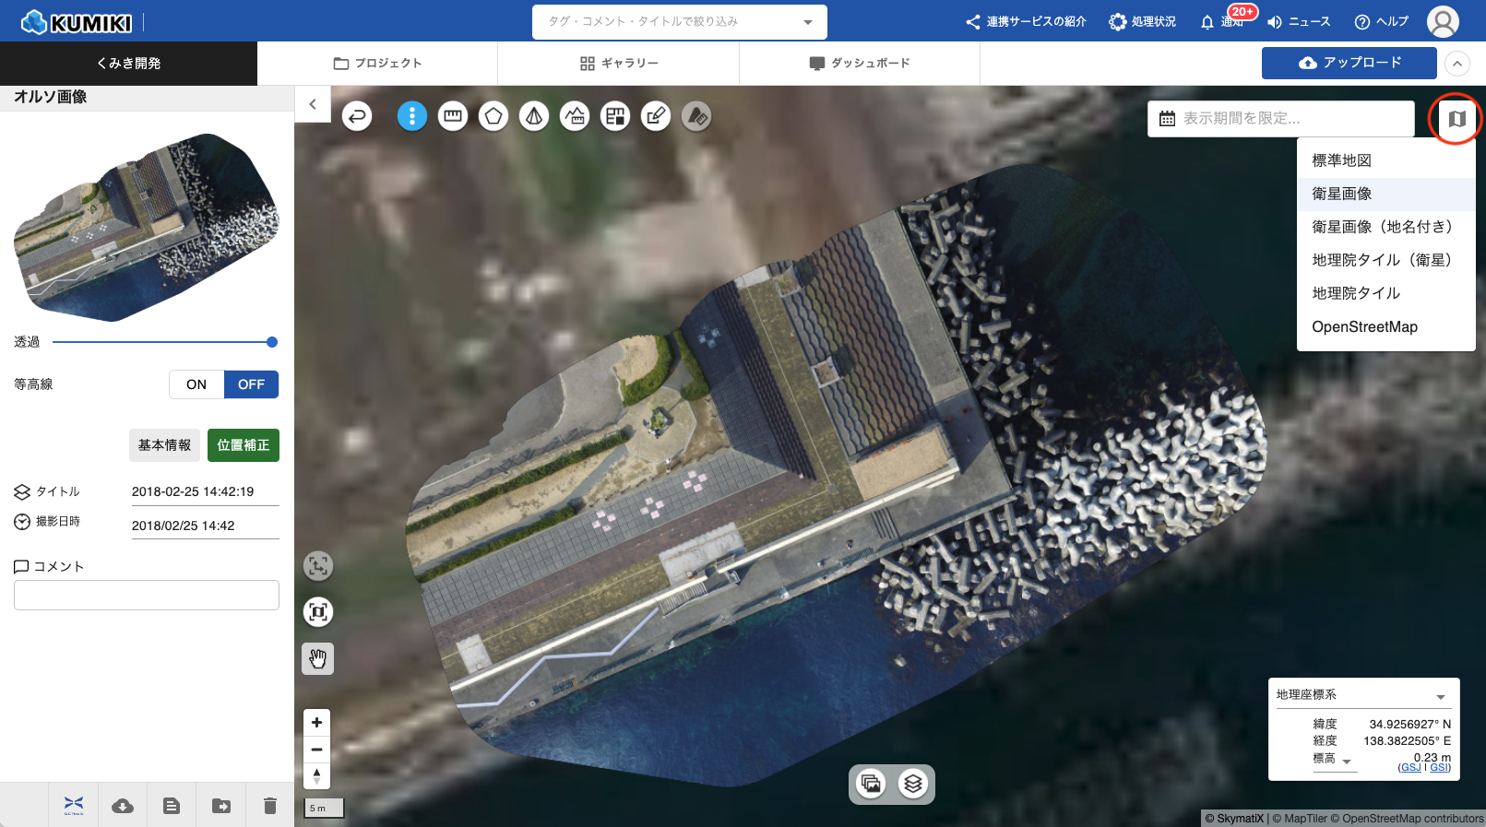Screen dimensions: 1486x827
Task: Click the 透過 opacity slider handle
Action: 272,342
